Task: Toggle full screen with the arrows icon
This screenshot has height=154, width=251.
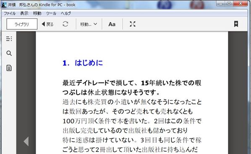Action: (133, 24)
